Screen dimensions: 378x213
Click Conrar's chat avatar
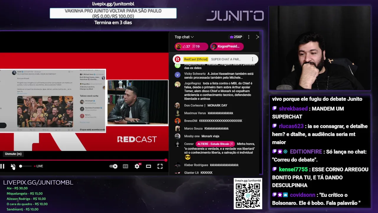[x=177, y=144]
